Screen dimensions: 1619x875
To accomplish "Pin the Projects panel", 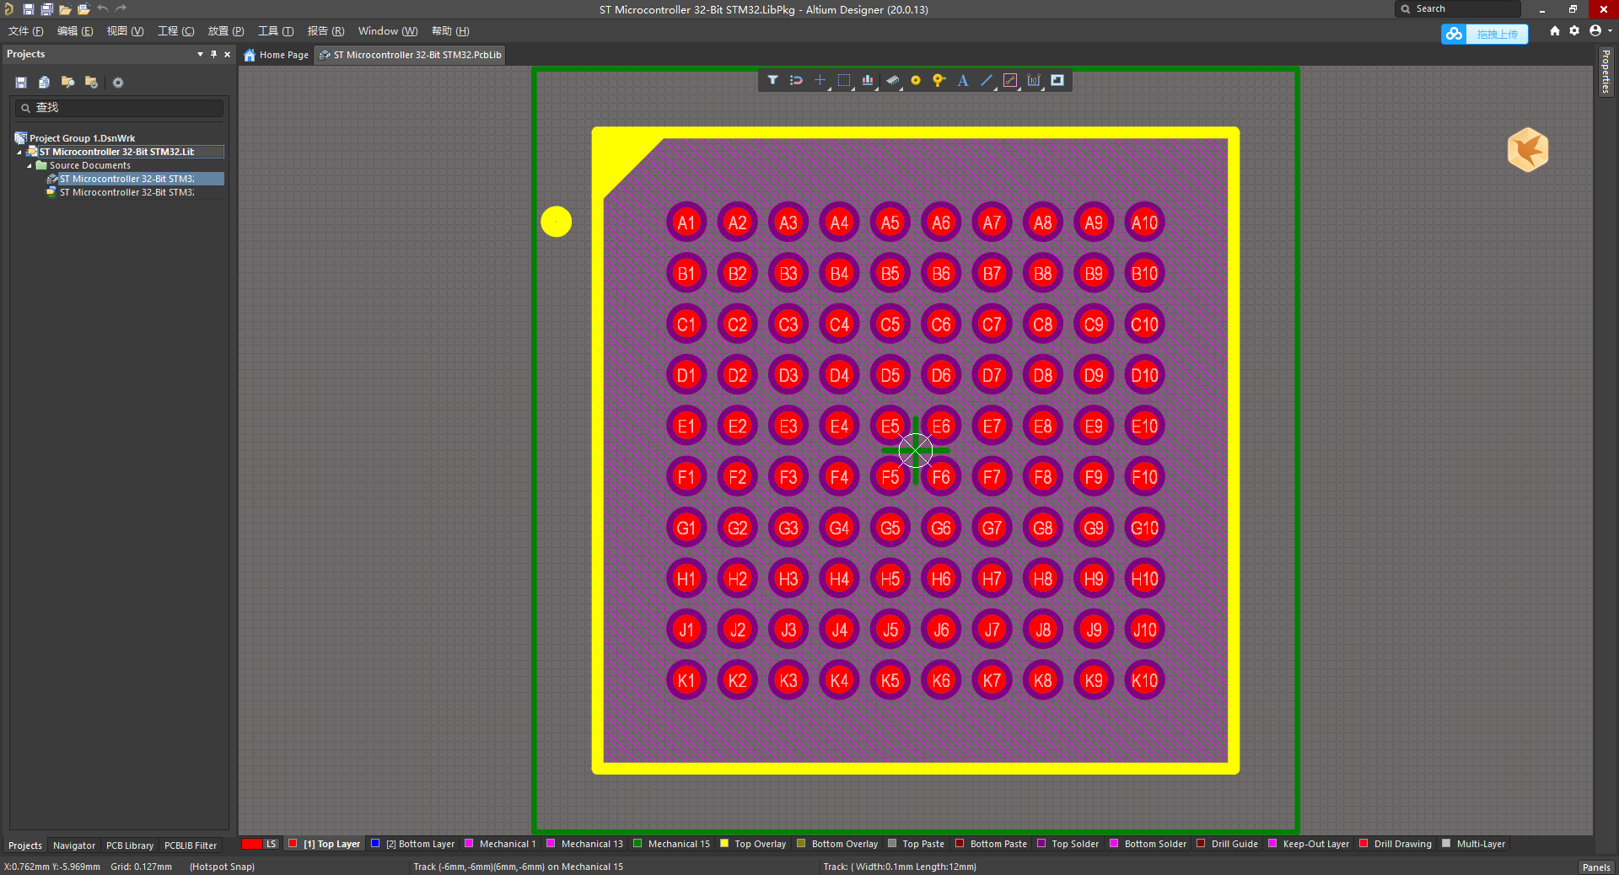I will point(213,54).
